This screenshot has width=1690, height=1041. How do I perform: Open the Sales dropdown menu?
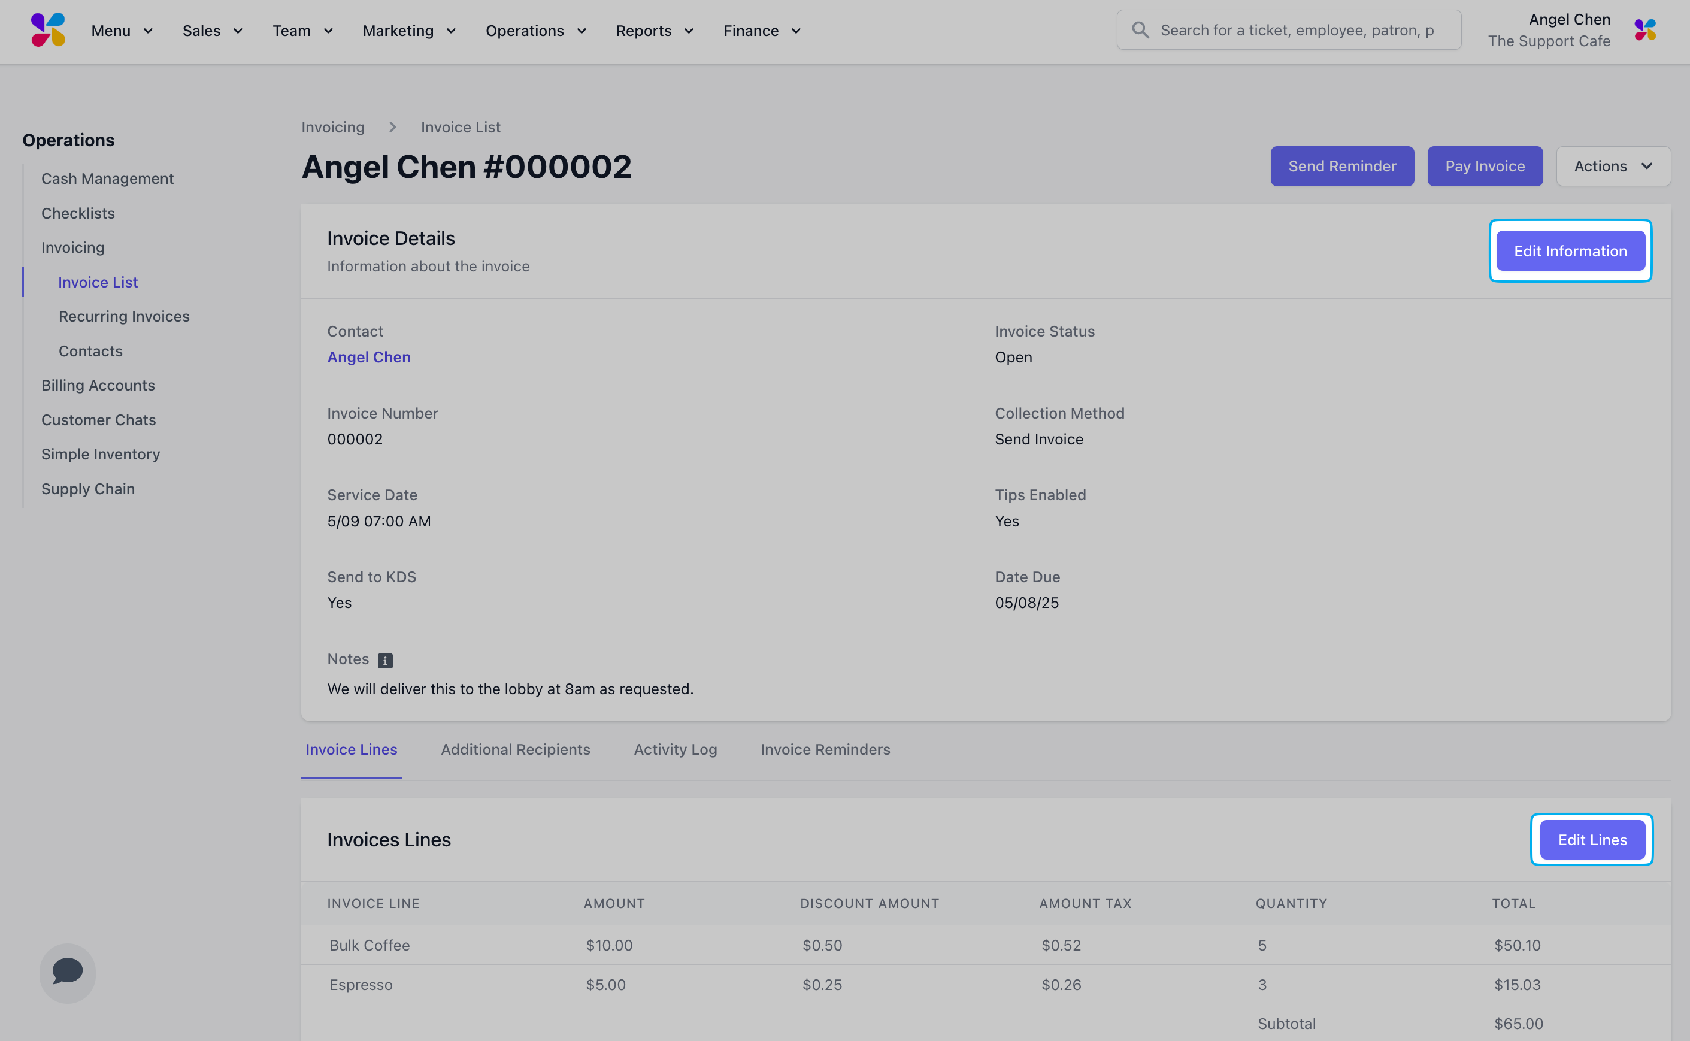click(212, 31)
